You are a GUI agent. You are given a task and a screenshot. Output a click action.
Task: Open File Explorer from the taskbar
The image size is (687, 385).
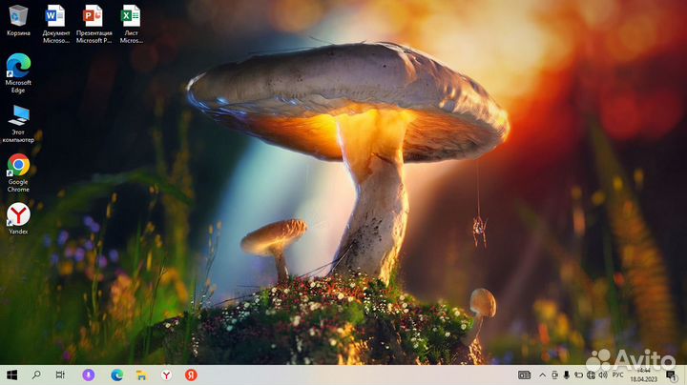coord(141,375)
